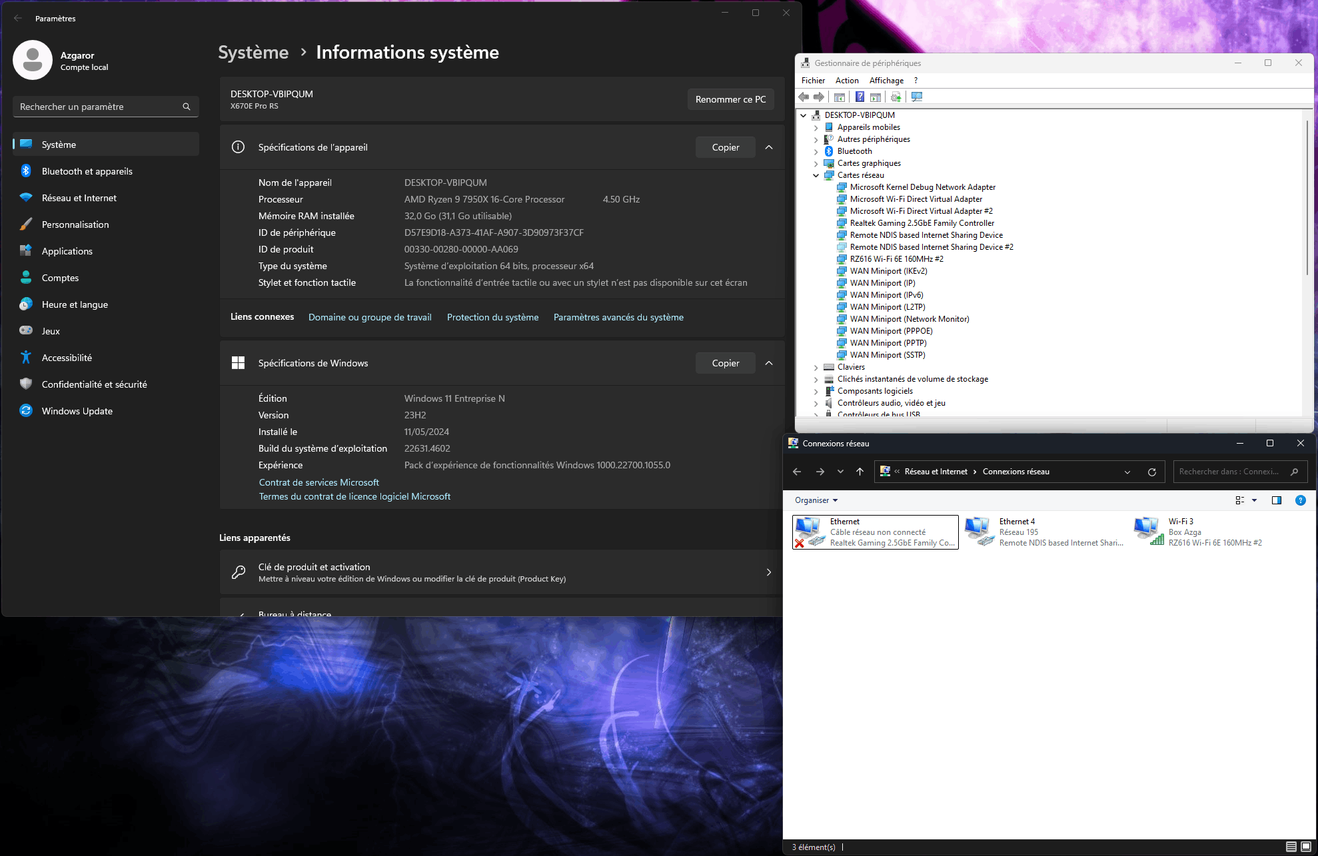1318x856 pixels.
Task: Collapse the Spécifications de Windows section
Action: 769,363
